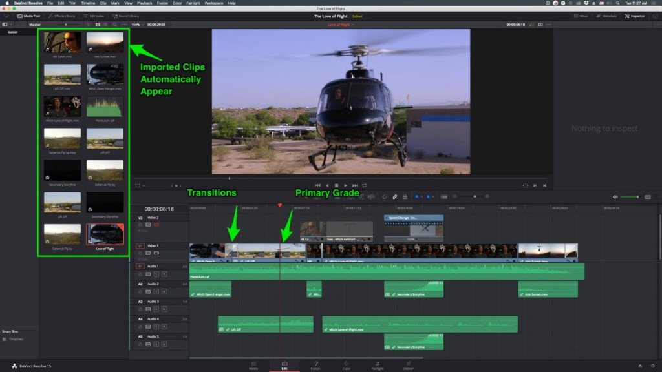Screen dimensions: 662x372
Task: Toggle the Inspector panel
Action: pos(635,16)
